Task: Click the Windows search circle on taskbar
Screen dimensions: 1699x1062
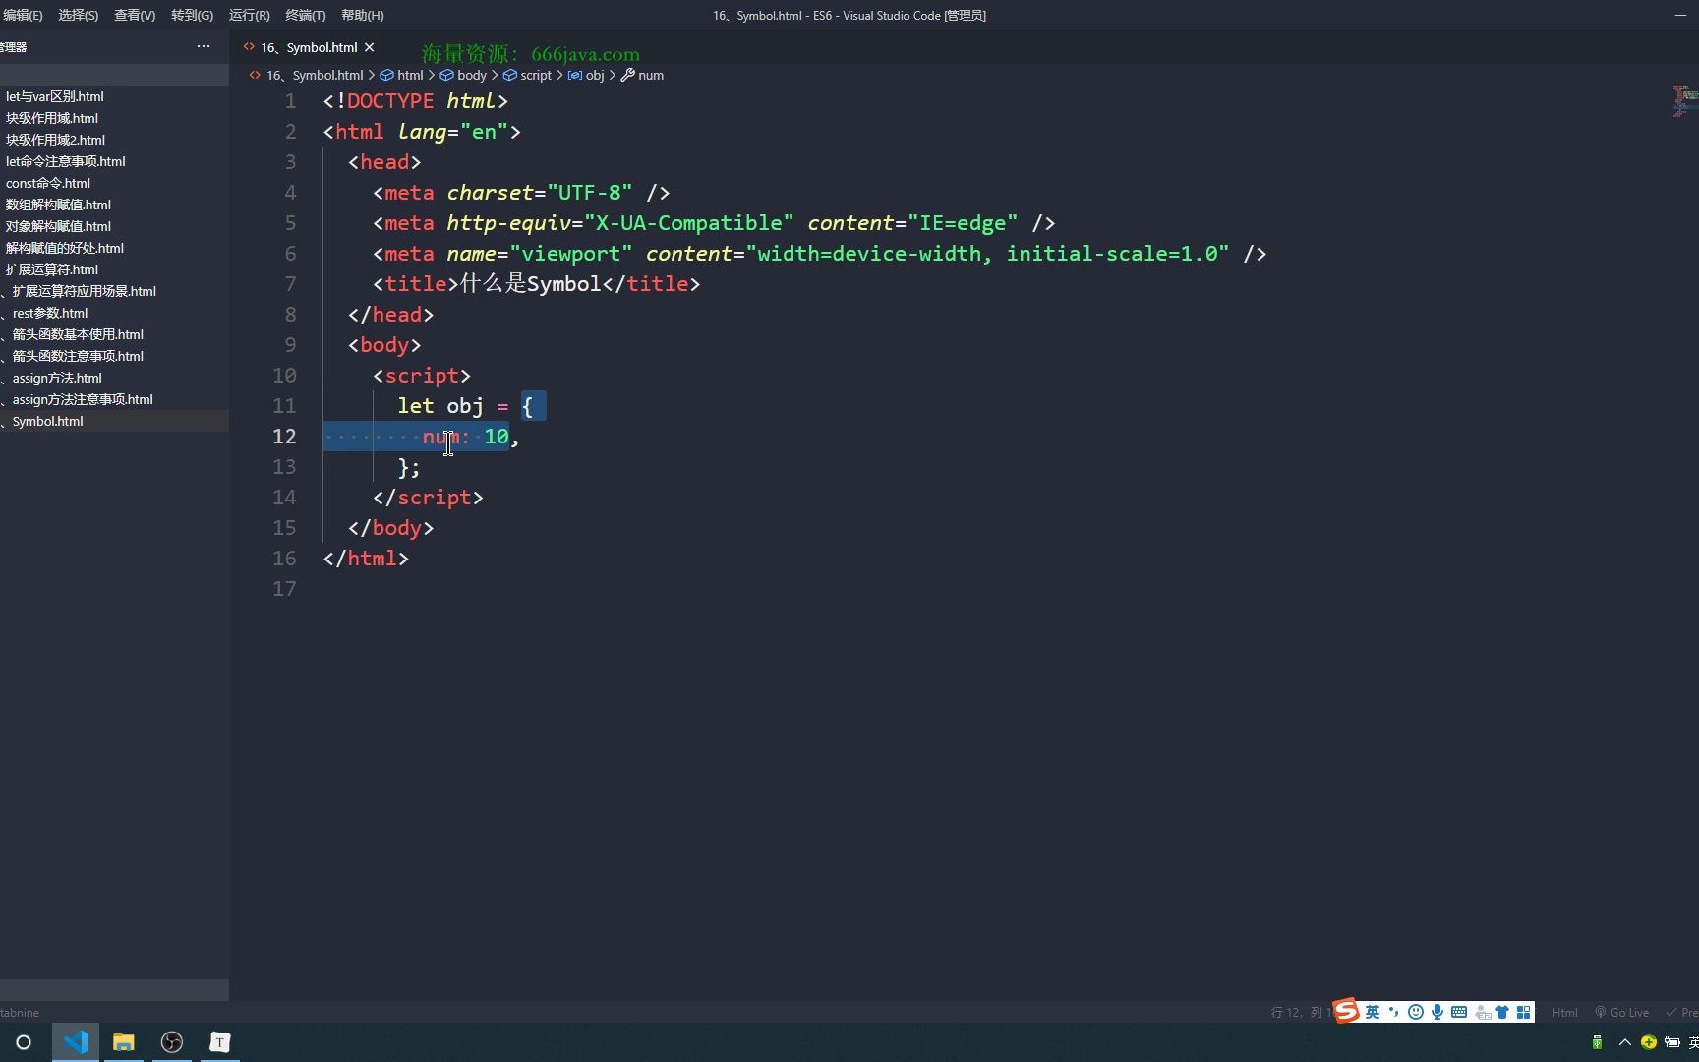Action: click(x=24, y=1042)
